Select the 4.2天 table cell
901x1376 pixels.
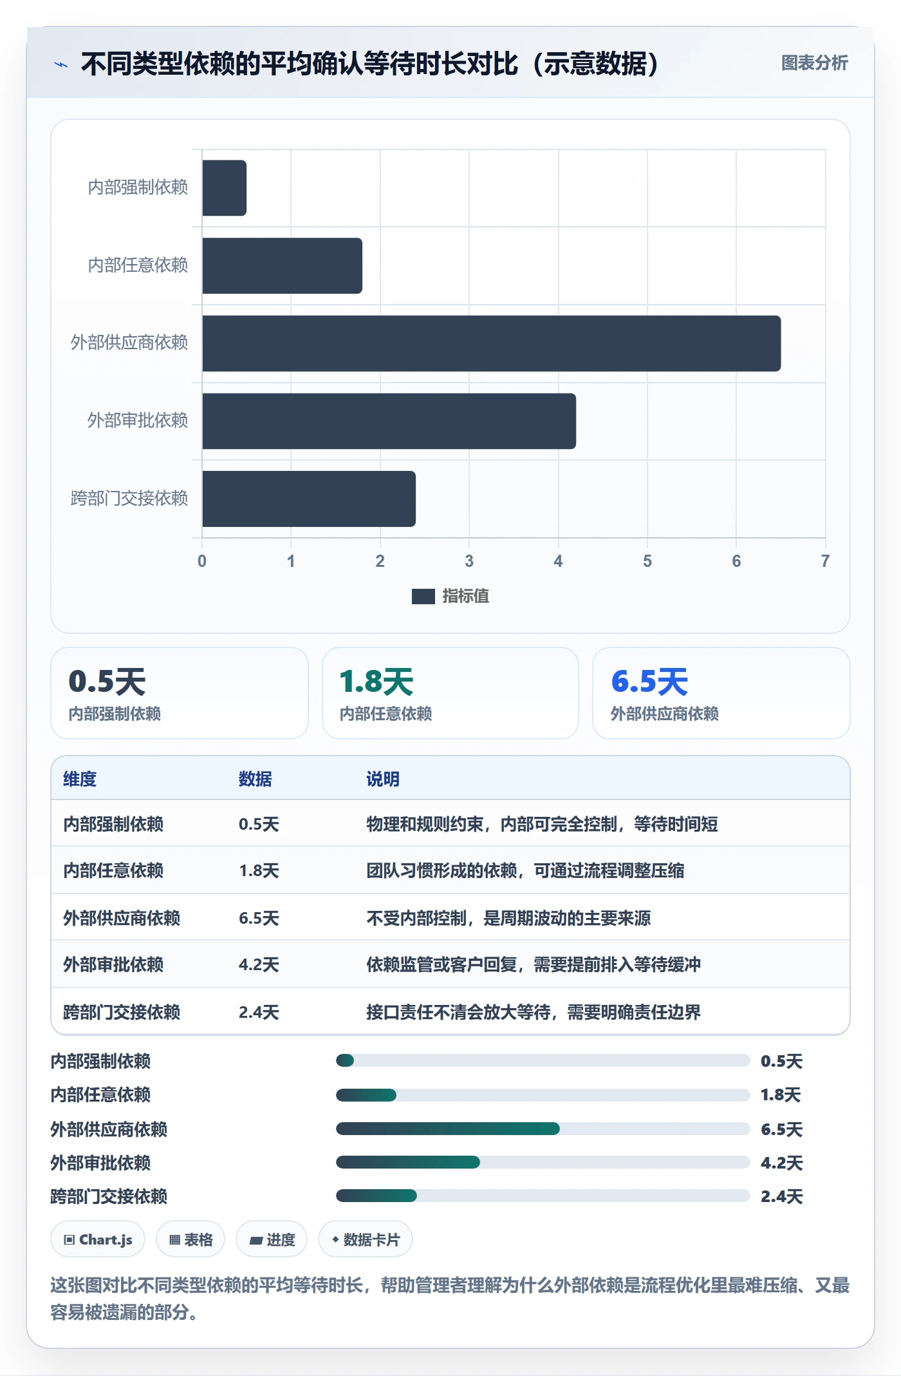coord(259,964)
